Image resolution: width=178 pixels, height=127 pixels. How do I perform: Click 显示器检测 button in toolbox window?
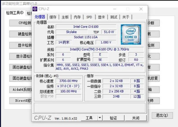pyautogui.click(x=21, y=56)
